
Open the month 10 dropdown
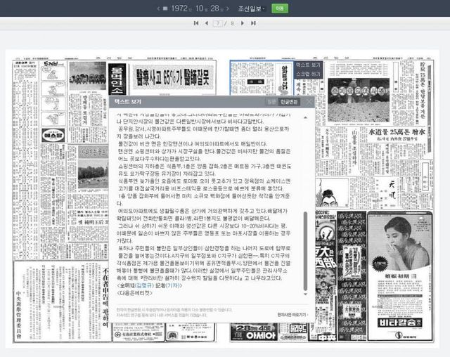coord(201,8)
